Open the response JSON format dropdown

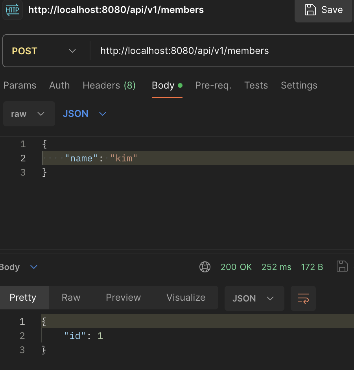point(254,298)
